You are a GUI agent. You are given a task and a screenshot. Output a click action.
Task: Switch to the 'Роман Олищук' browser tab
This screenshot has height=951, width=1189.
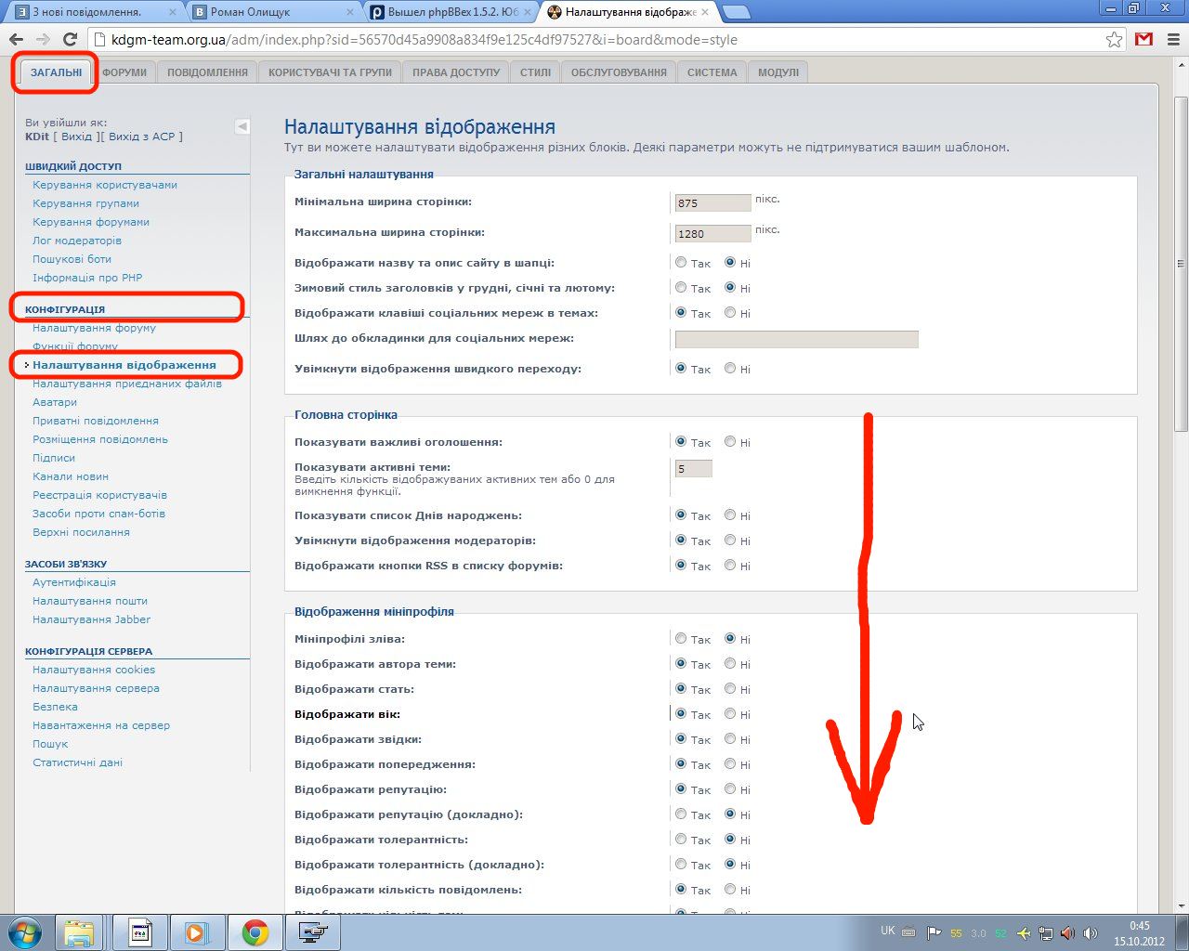pyautogui.click(x=269, y=12)
